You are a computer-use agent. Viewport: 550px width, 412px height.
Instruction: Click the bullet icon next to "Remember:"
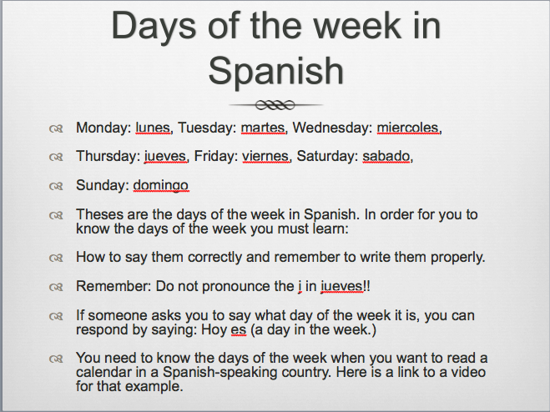tap(57, 286)
